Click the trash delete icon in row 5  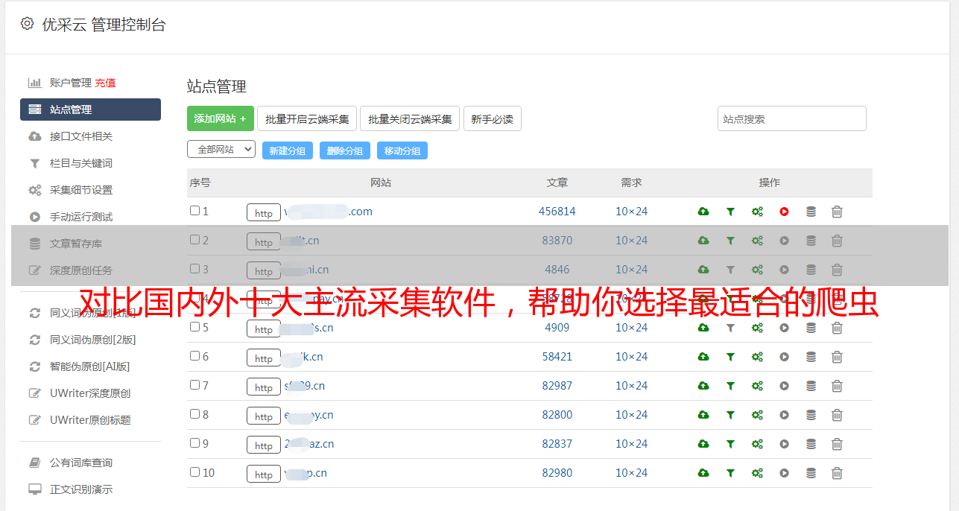(x=837, y=328)
